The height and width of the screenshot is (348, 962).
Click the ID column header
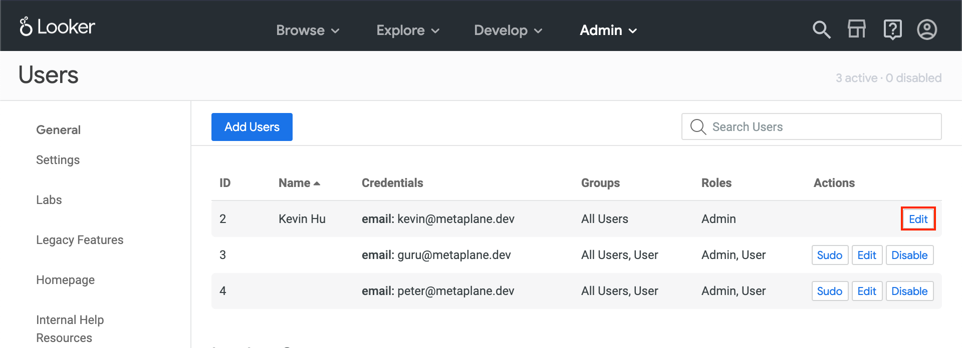tap(225, 183)
